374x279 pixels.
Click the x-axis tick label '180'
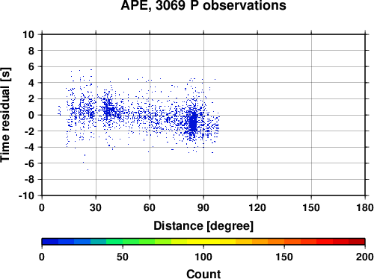point(365,207)
